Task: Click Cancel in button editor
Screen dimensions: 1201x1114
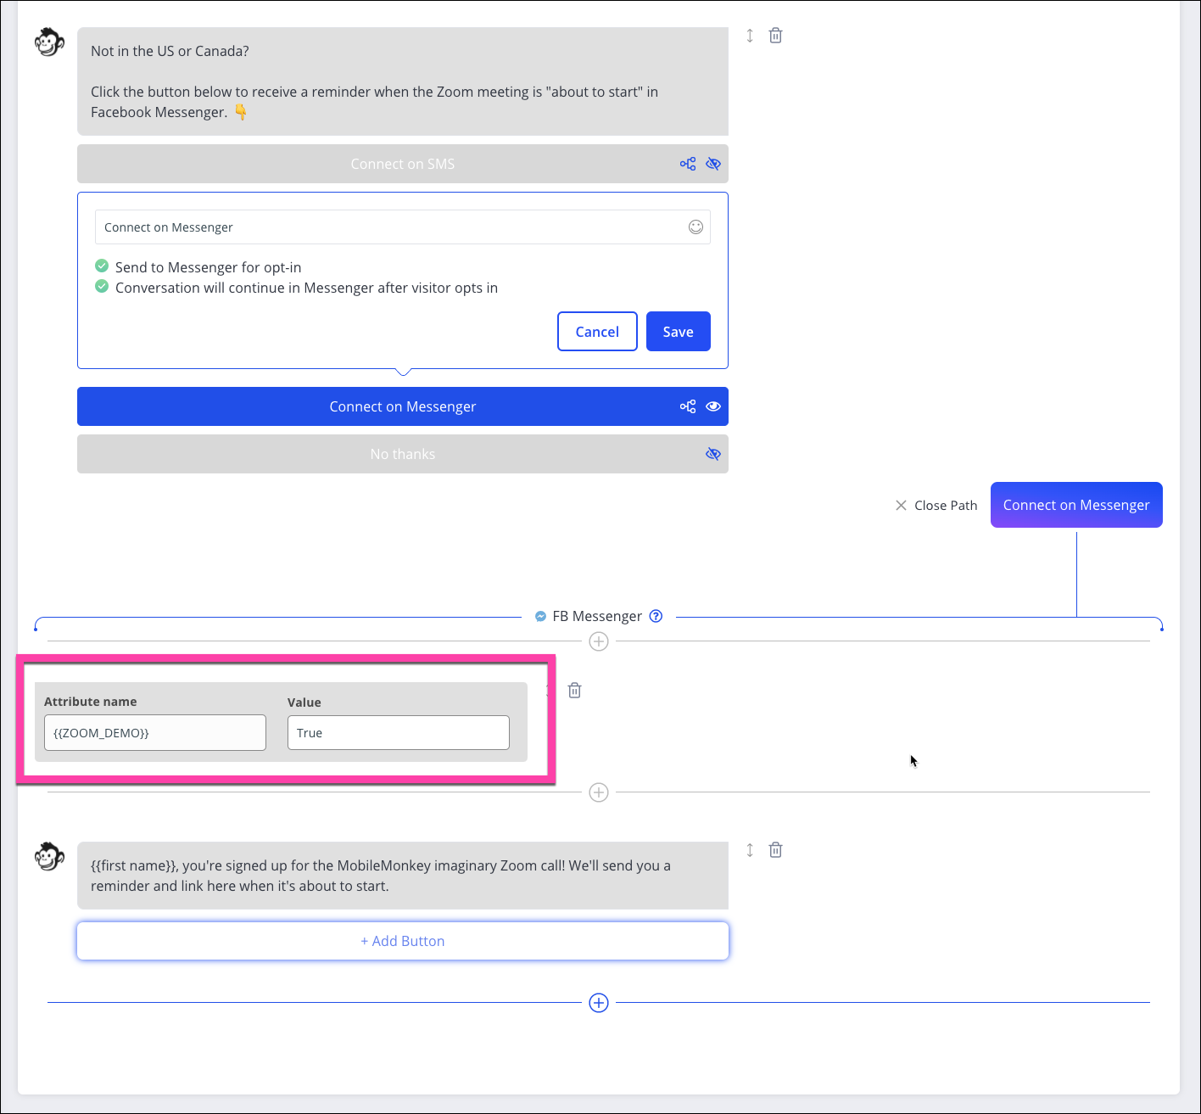Action: pyautogui.click(x=597, y=331)
